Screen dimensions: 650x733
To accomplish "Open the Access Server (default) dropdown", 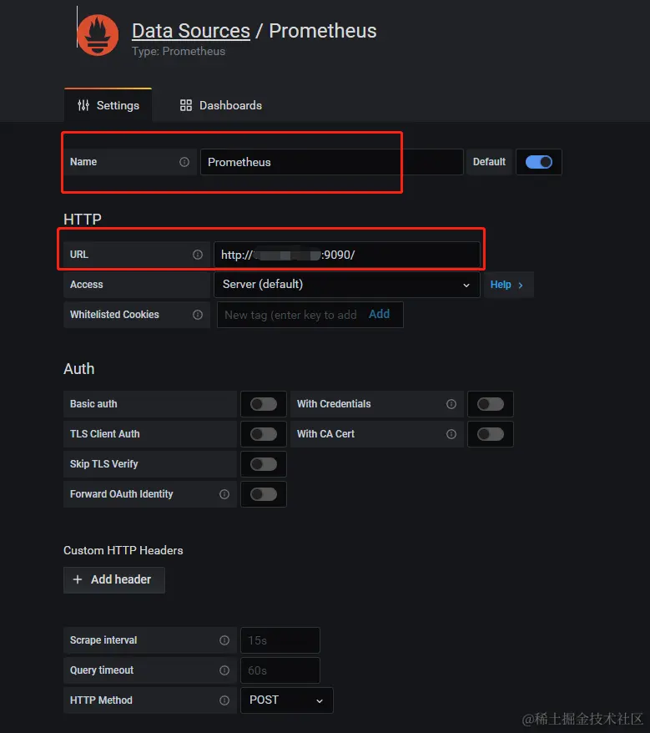I will [347, 284].
